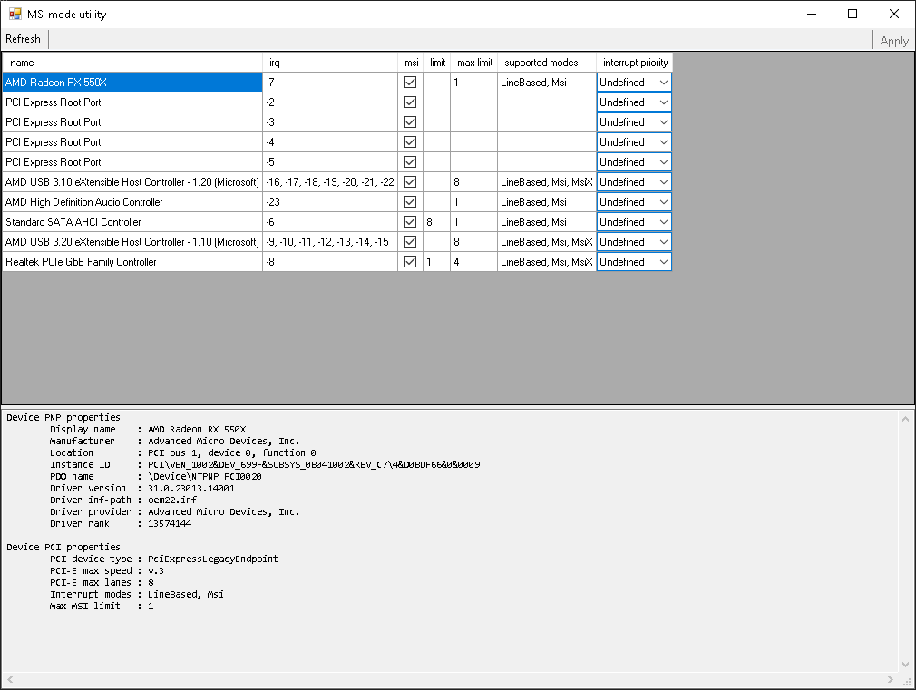Click irq cell -16, -17, -18 for USB 3.10
This screenshot has height=690, width=916.
tap(330, 181)
